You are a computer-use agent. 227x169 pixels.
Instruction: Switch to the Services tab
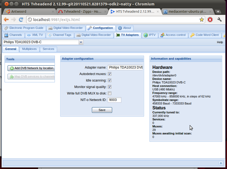pyautogui.click(x=48, y=49)
